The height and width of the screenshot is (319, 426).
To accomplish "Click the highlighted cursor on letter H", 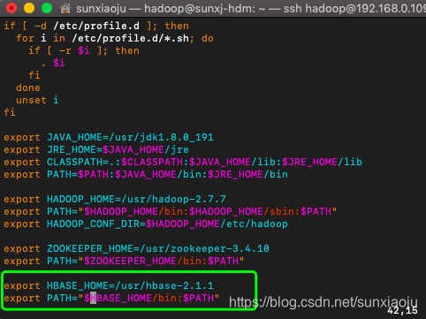I will (93, 298).
